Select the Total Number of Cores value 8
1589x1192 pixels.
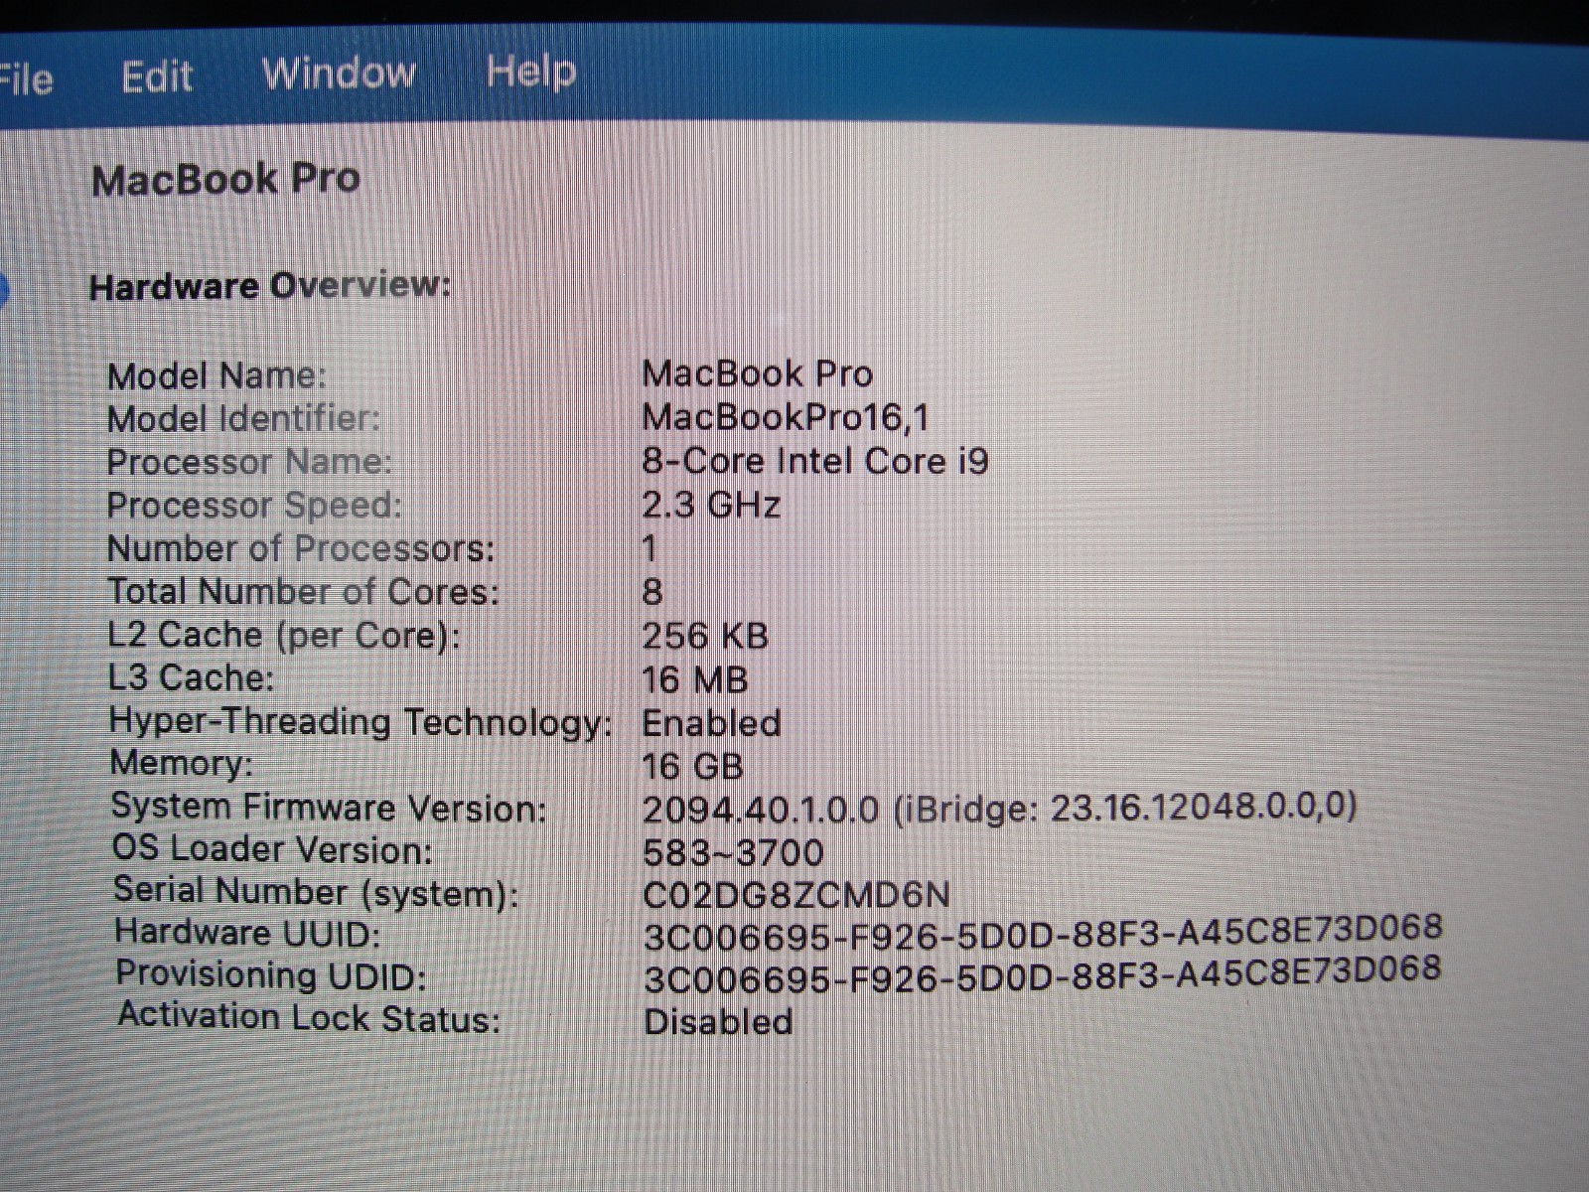(651, 592)
